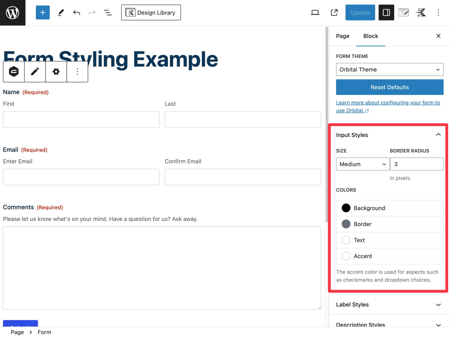Screen dimensions: 450x337
Task: Click the form settings gear icon
Action: (x=56, y=71)
